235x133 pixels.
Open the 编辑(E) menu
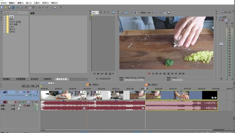coord(12,3)
